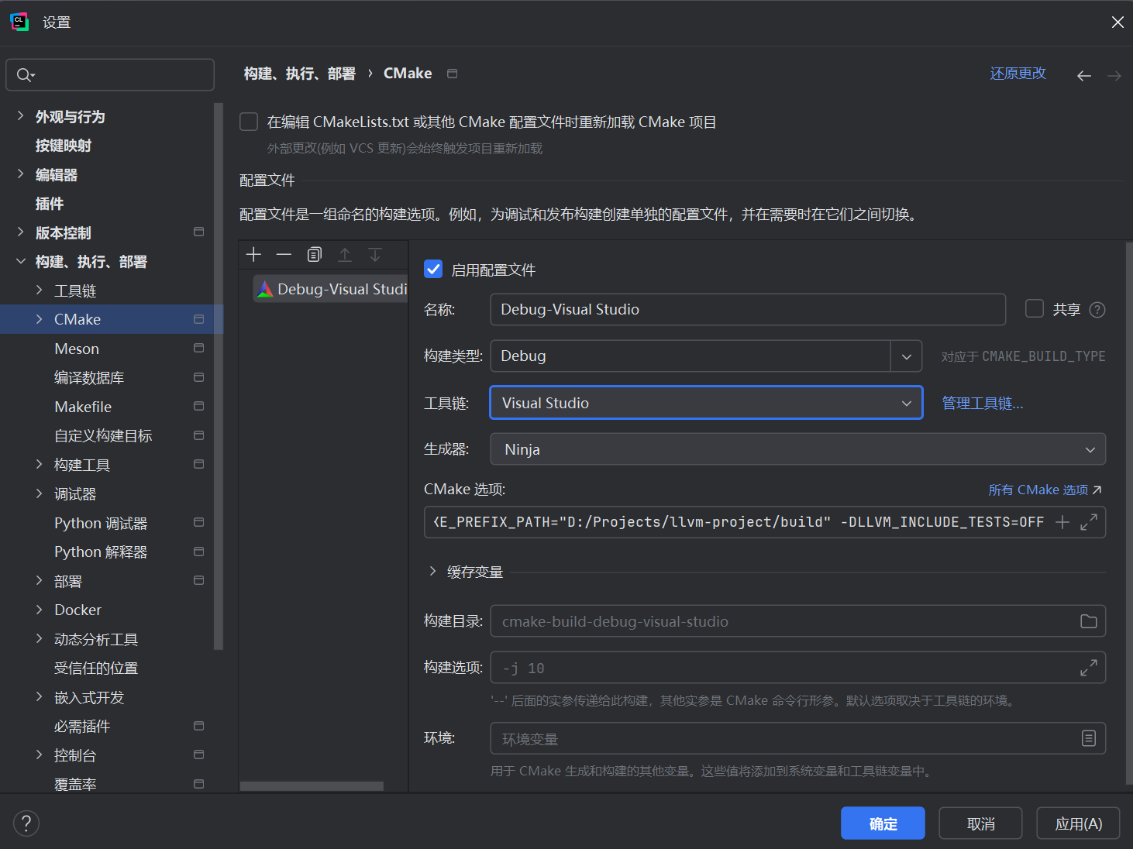Viewport: 1133px width, 849px height.
Task: Click the search icon in settings search
Action: click(x=26, y=75)
